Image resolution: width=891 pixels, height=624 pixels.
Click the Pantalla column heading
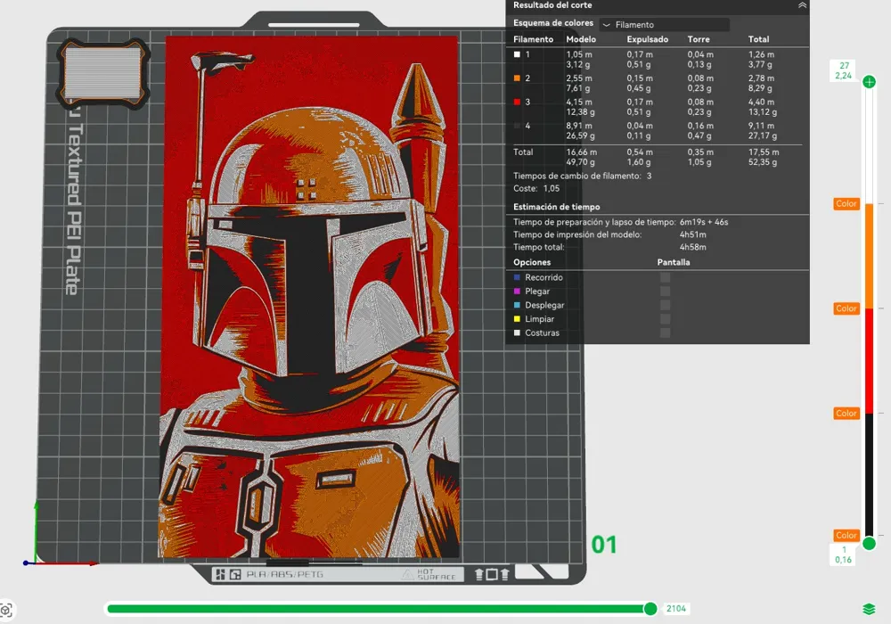click(674, 263)
